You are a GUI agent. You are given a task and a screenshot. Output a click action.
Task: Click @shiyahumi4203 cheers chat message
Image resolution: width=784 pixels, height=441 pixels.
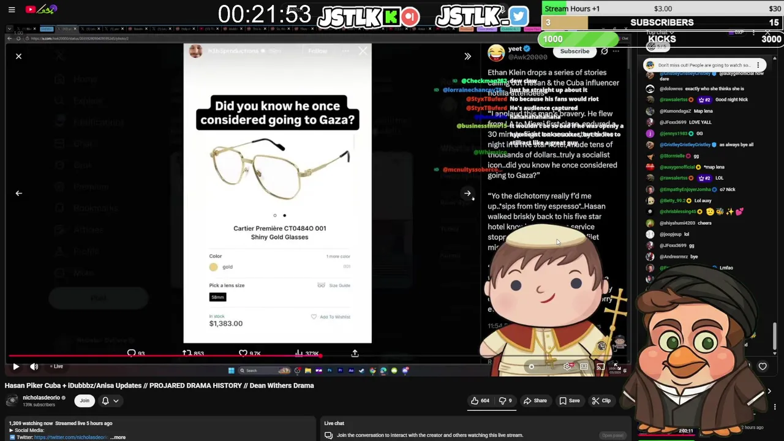tap(679, 223)
